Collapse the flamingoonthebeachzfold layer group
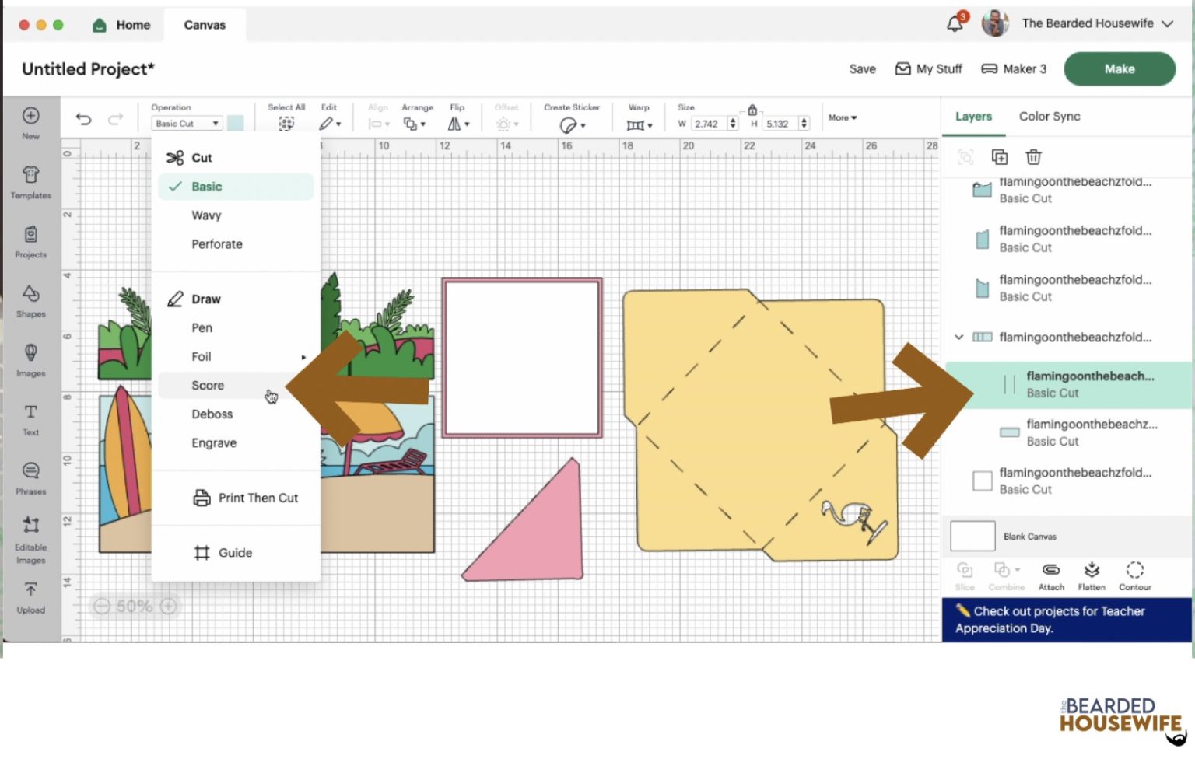 click(959, 338)
